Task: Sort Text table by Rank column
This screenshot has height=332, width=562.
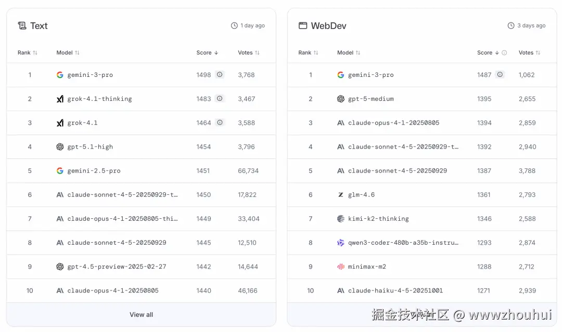Action: 27,52
